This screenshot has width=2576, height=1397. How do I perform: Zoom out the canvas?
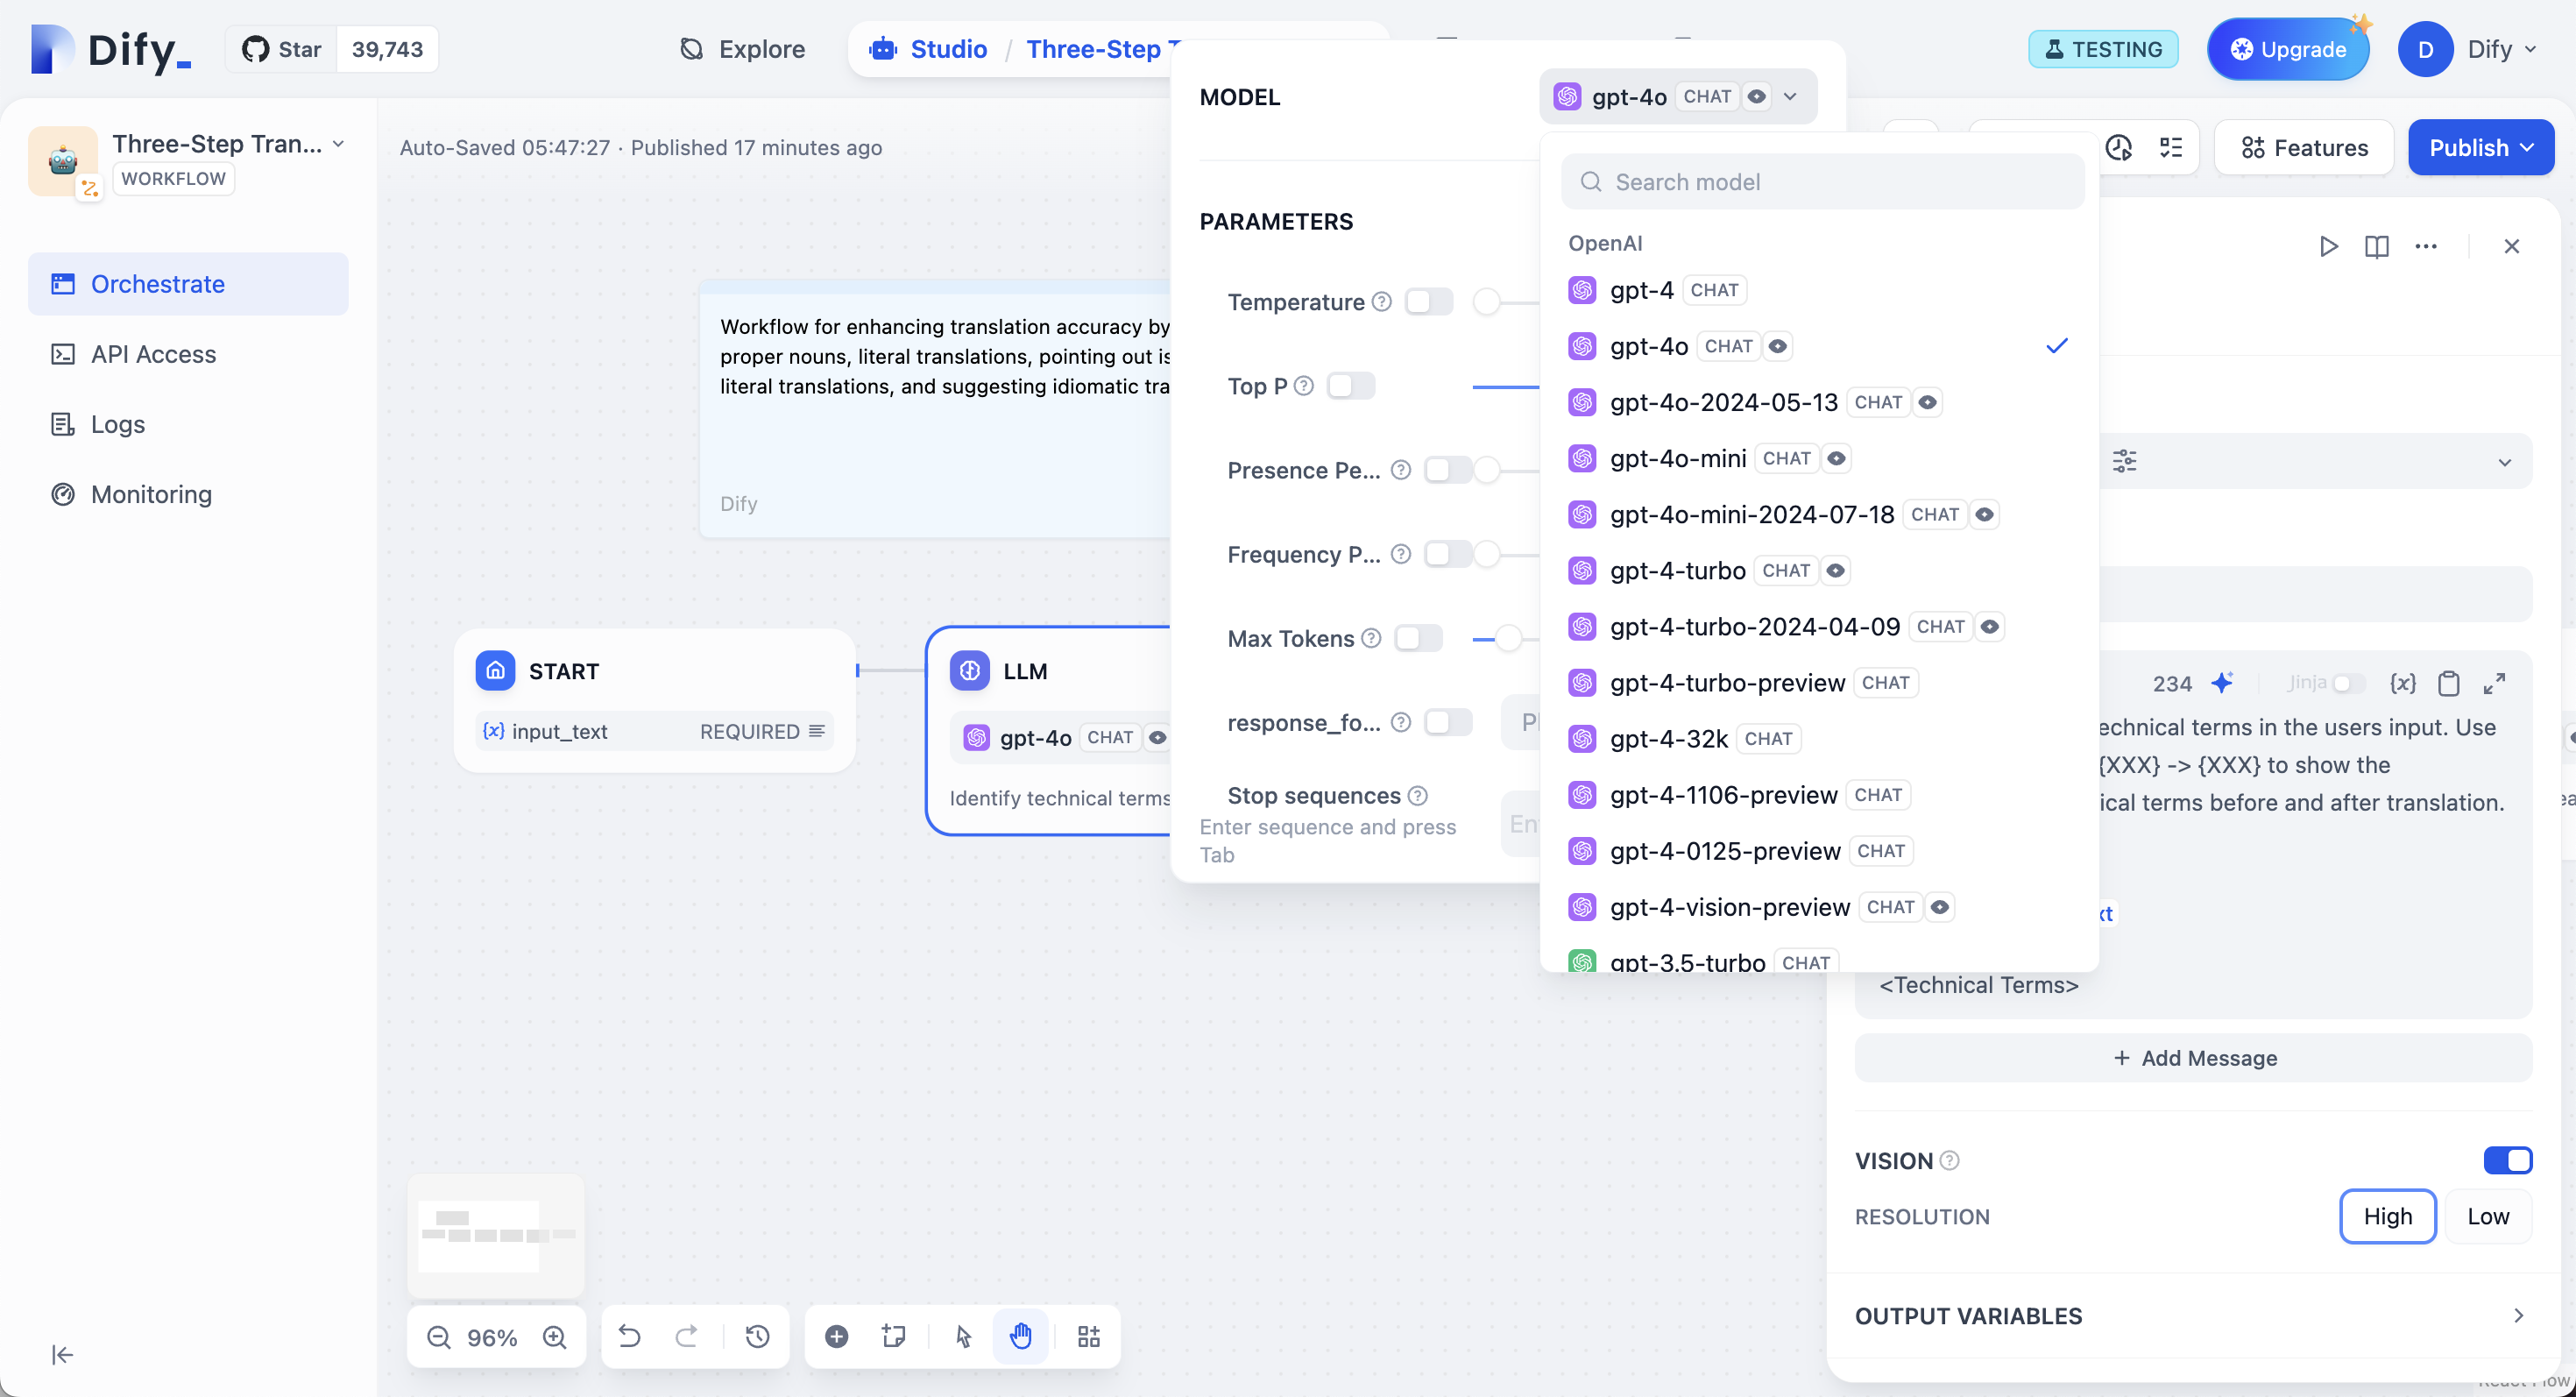point(438,1337)
